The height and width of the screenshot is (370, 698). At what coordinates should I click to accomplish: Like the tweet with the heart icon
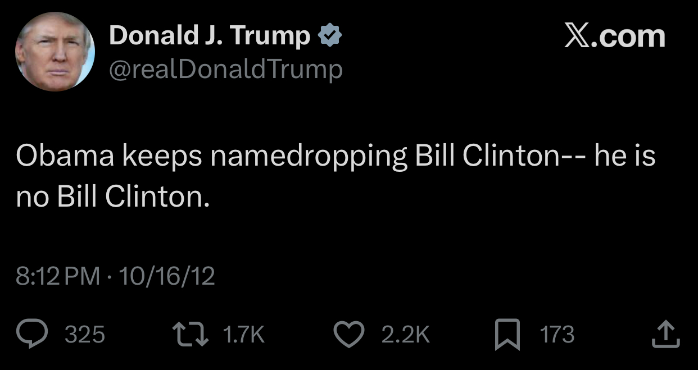[351, 335]
